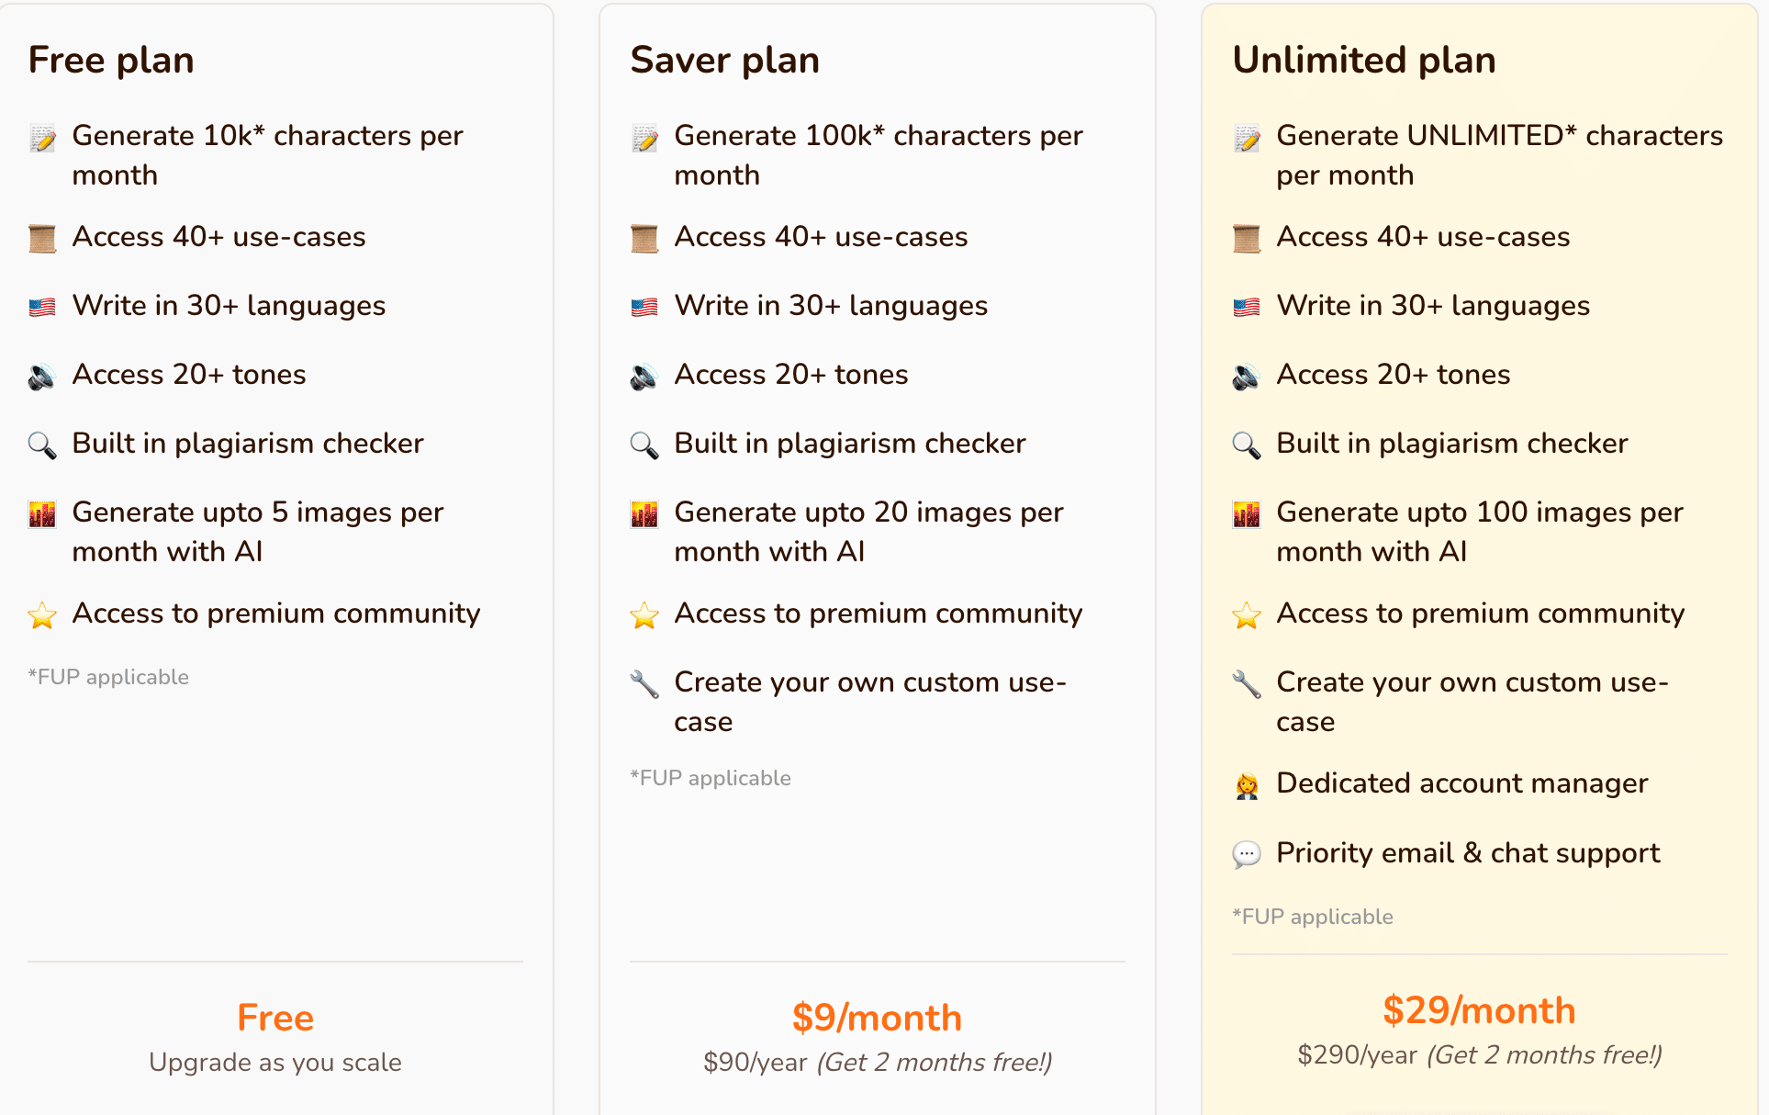The image size is (1769, 1115).
Task: Select the $29/month Unlimited price
Action: (1479, 1010)
